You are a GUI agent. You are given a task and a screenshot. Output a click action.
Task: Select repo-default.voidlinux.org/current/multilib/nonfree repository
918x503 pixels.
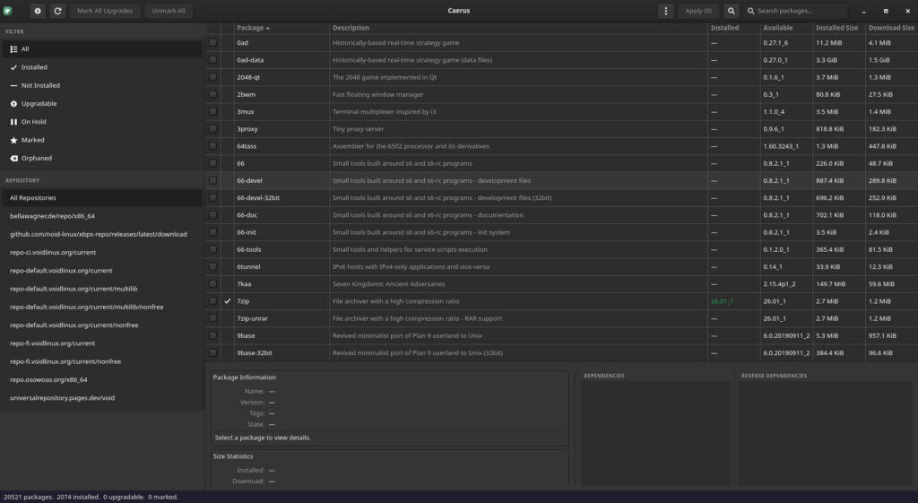(x=102, y=307)
